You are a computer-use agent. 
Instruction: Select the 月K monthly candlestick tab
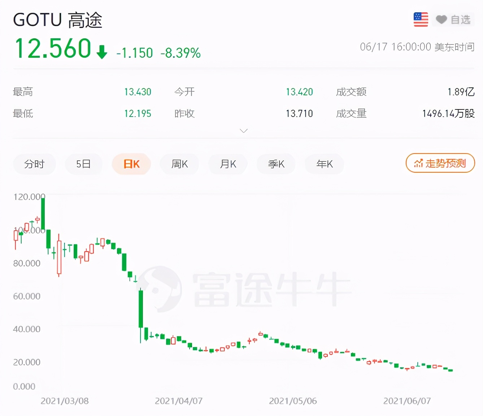click(x=228, y=164)
